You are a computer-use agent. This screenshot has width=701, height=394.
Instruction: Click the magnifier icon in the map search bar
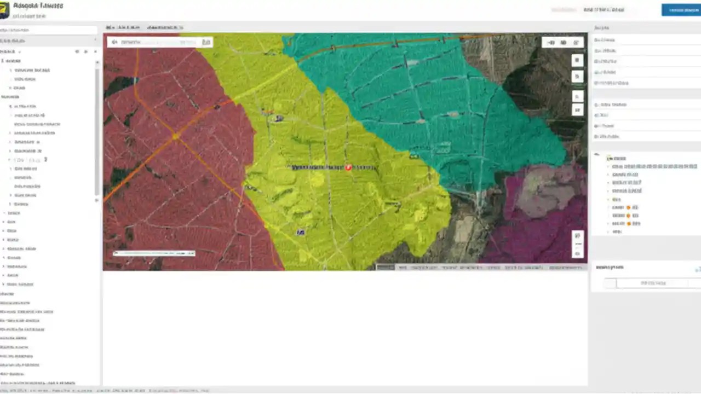coord(114,42)
